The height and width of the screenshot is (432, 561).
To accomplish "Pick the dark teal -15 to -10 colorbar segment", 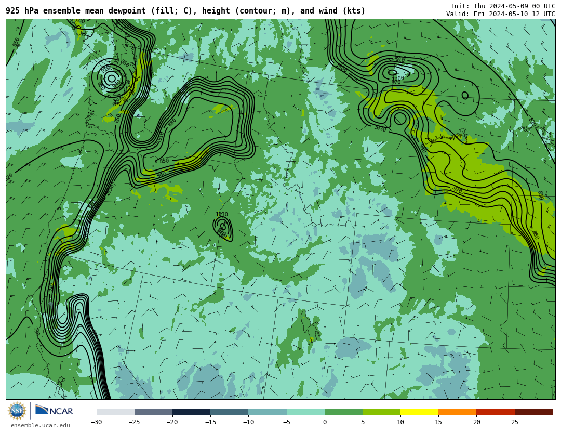I will [x=230, y=412].
